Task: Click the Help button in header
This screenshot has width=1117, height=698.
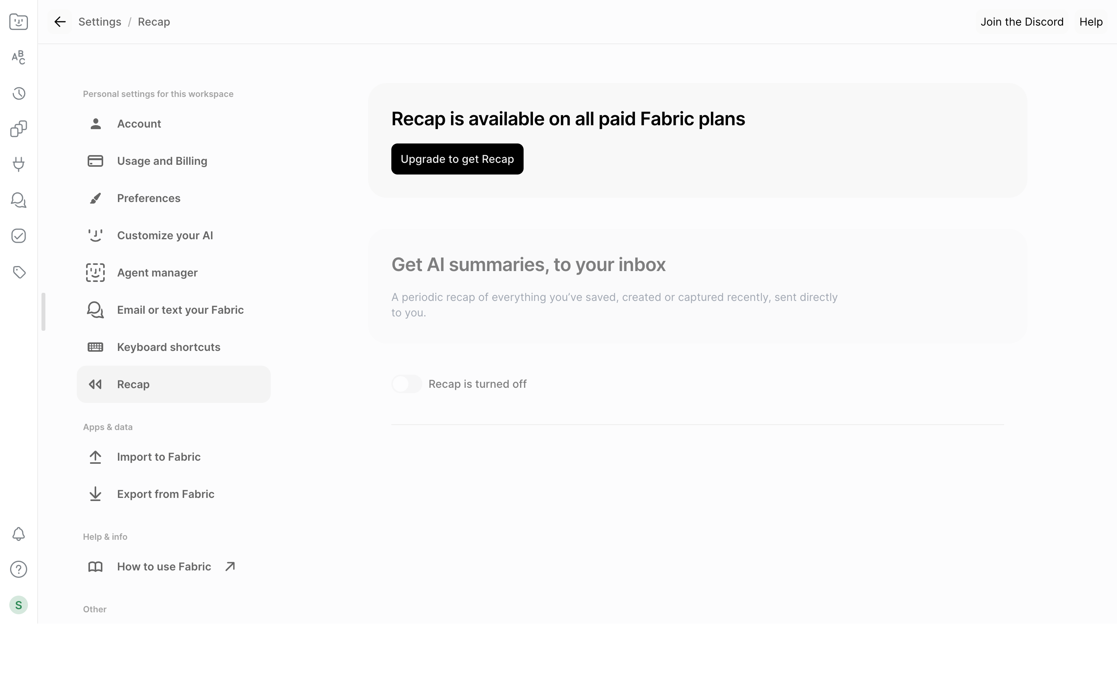Action: click(x=1091, y=22)
